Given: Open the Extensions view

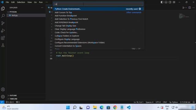Looking at the screenshot, I should 3,38.
